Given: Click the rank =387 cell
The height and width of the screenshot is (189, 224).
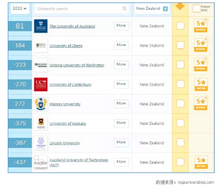Looking at the screenshot, I should tap(20, 143).
